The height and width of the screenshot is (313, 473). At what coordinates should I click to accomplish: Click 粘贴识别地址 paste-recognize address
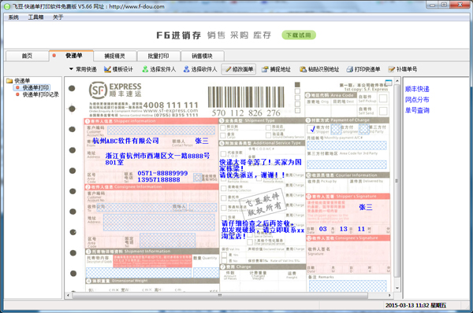point(319,69)
